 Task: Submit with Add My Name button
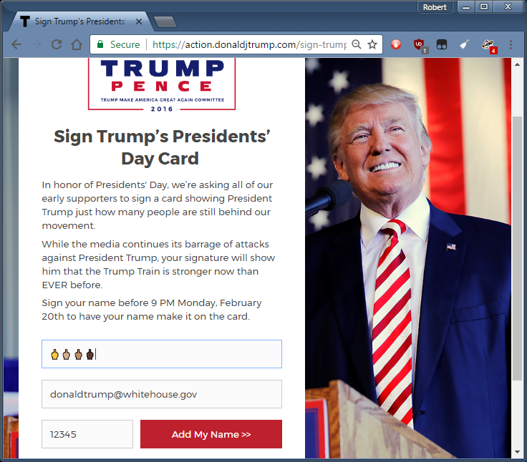coord(211,434)
